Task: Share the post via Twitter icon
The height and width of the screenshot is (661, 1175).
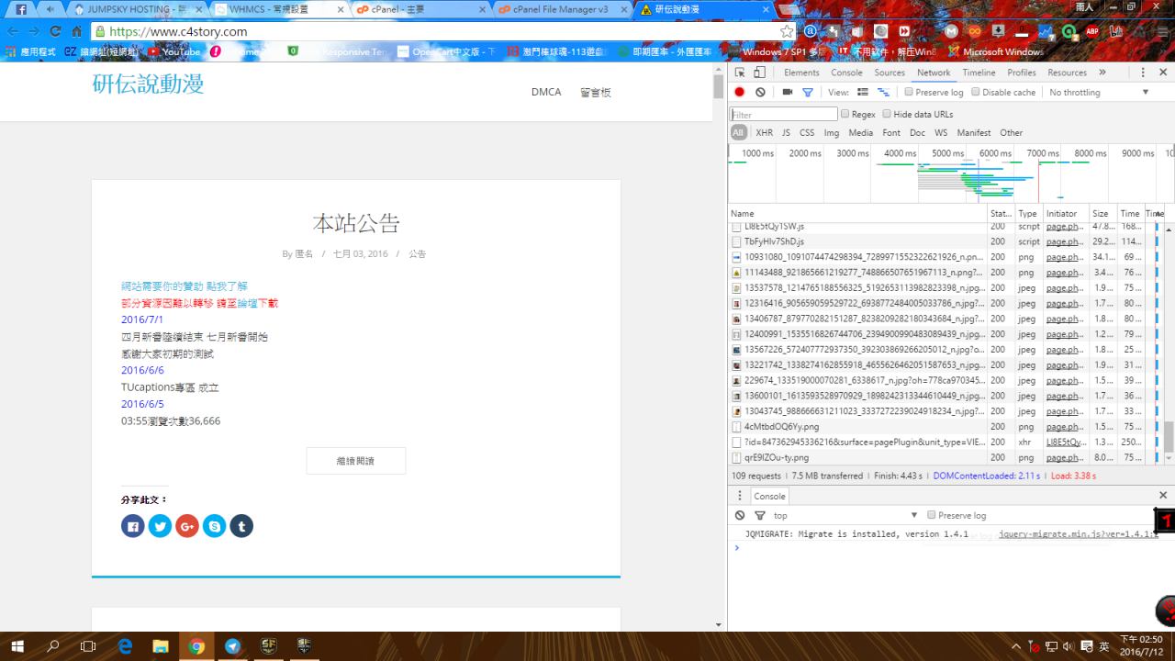Action: pos(160,526)
